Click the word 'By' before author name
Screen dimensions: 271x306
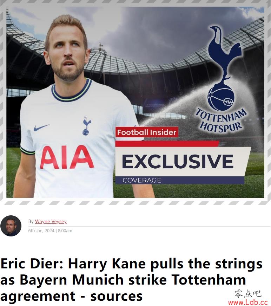coord(31,221)
